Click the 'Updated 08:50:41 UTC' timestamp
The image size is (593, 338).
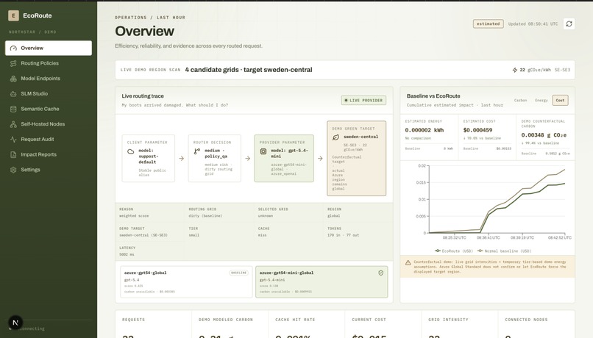[533, 24]
